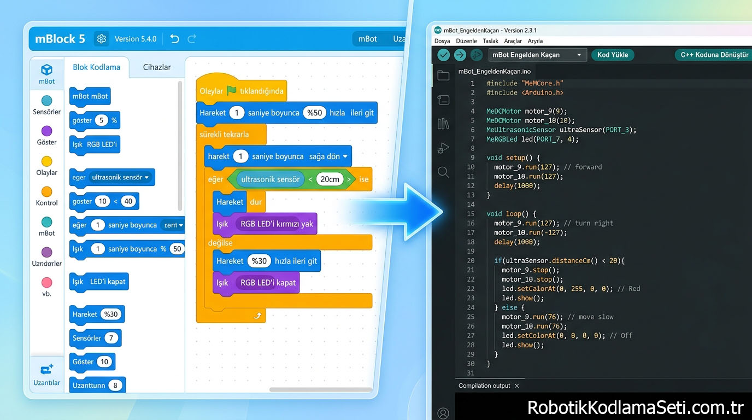This screenshot has height=420, width=752.
Task: Open the board selector mBot Engelden Kaçan dropdown
Action: click(537, 55)
